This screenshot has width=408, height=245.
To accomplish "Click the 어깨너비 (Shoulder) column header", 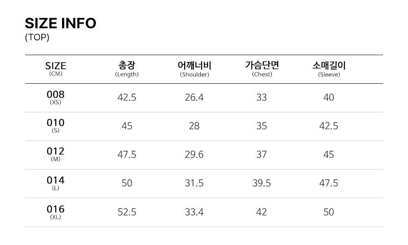I will (x=194, y=68).
